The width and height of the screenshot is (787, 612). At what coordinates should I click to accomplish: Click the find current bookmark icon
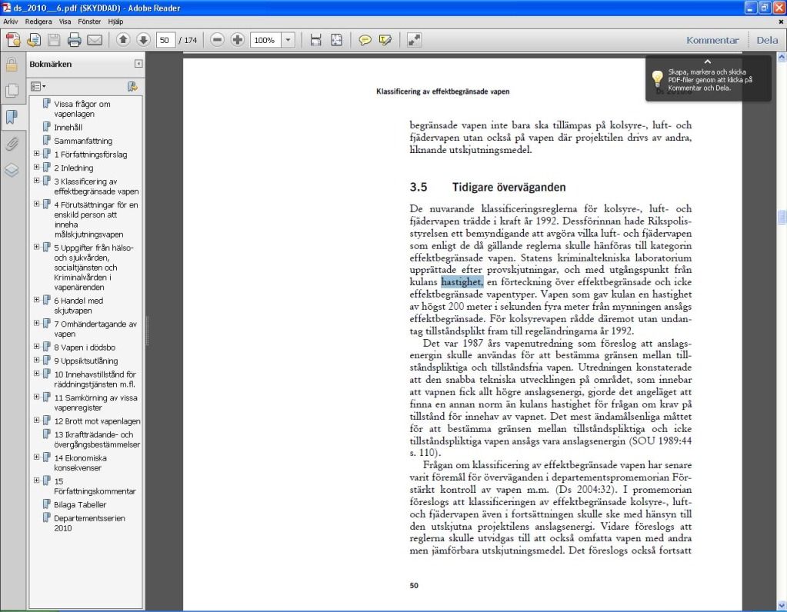point(132,87)
